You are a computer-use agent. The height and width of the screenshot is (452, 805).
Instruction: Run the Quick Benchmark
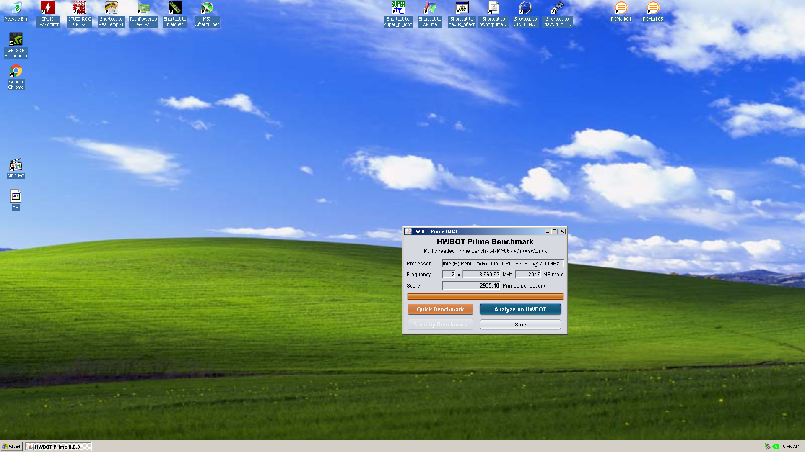point(440,309)
